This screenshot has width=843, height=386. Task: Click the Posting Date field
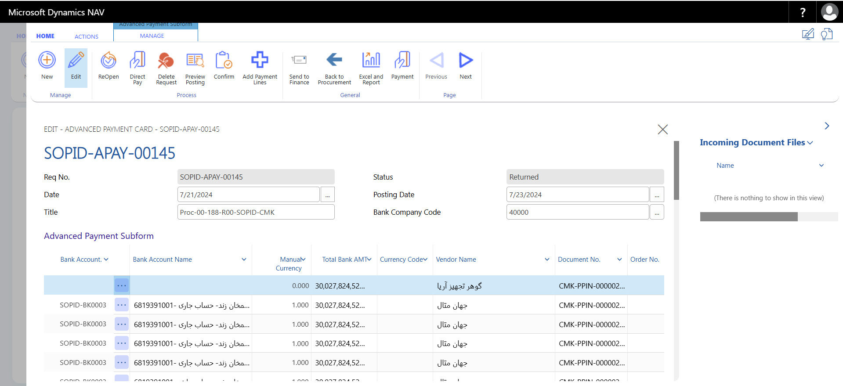(577, 195)
